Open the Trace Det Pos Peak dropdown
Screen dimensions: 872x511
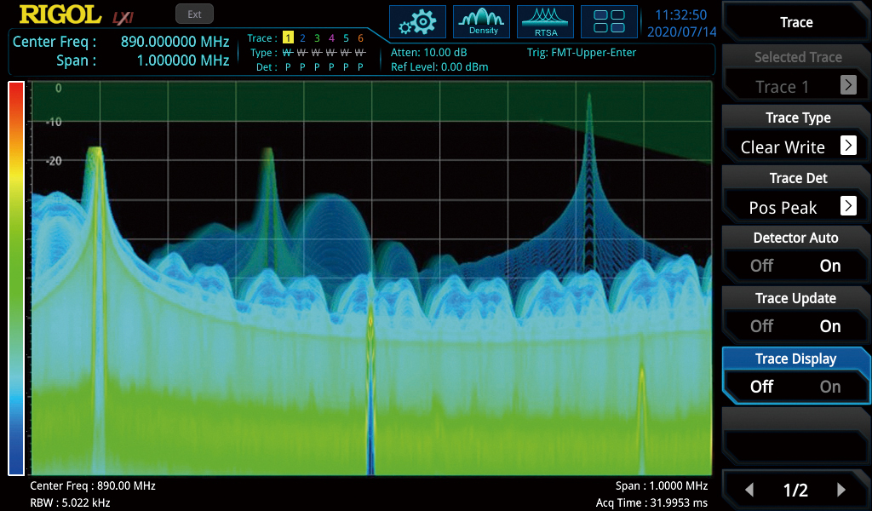pyautogui.click(x=848, y=206)
